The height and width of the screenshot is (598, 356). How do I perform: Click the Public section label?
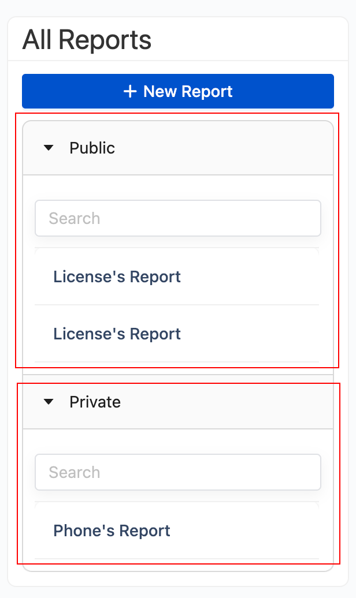point(92,148)
